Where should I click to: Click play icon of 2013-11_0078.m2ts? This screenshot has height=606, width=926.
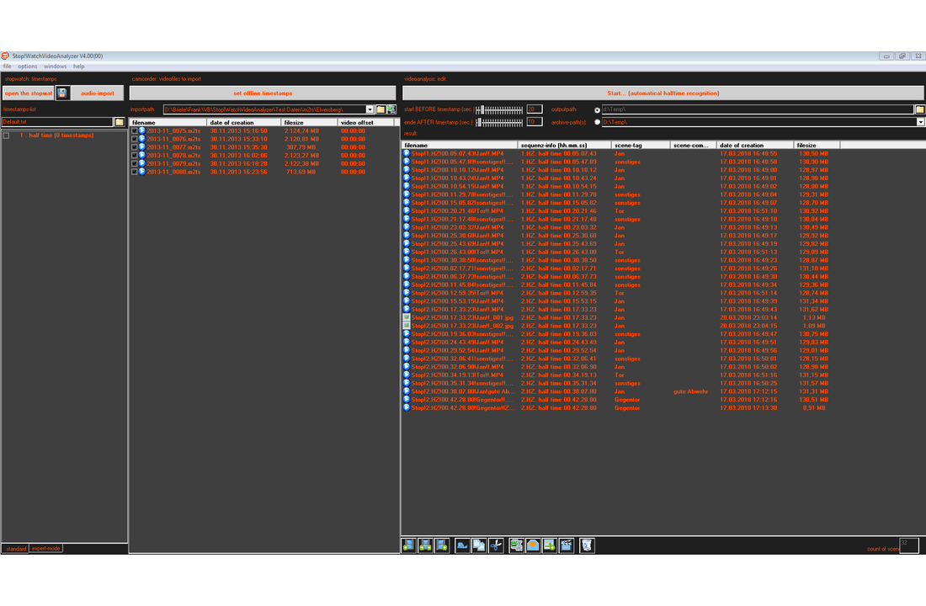pyautogui.click(x=141, y=156)
